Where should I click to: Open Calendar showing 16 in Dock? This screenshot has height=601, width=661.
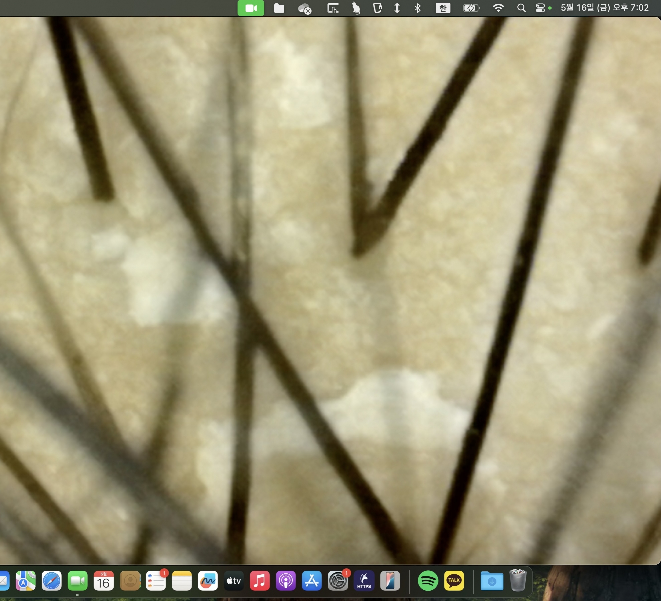point(104,581)
